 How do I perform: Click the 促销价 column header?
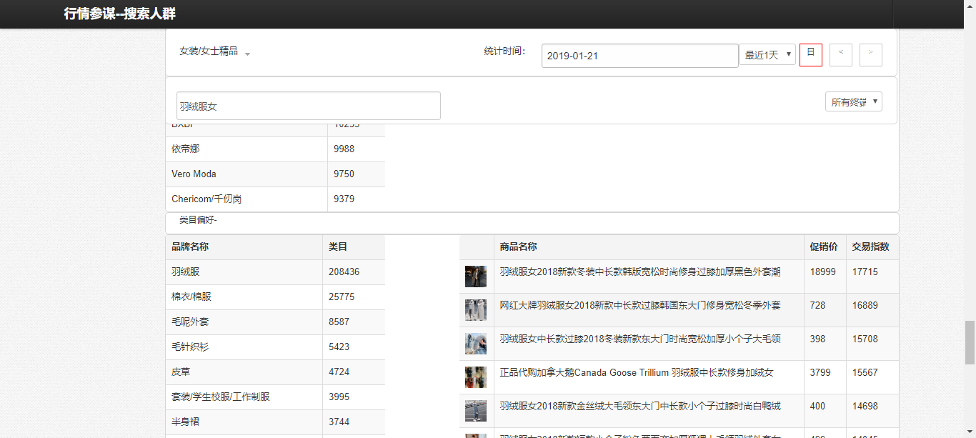click(824, 247)
